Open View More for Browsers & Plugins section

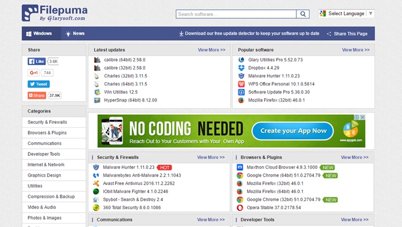point(354,158)
